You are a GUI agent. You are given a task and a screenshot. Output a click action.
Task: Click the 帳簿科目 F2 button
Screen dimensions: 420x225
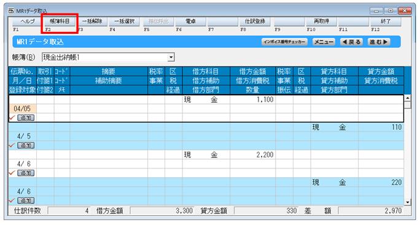(x=60, y=22)
